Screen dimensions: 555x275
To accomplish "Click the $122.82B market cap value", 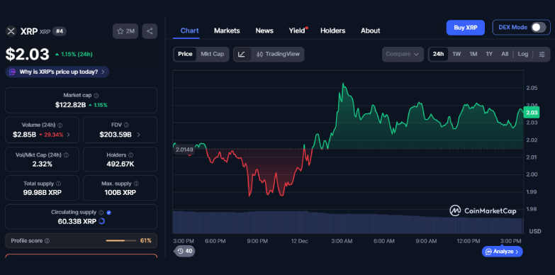I will 70,105.
